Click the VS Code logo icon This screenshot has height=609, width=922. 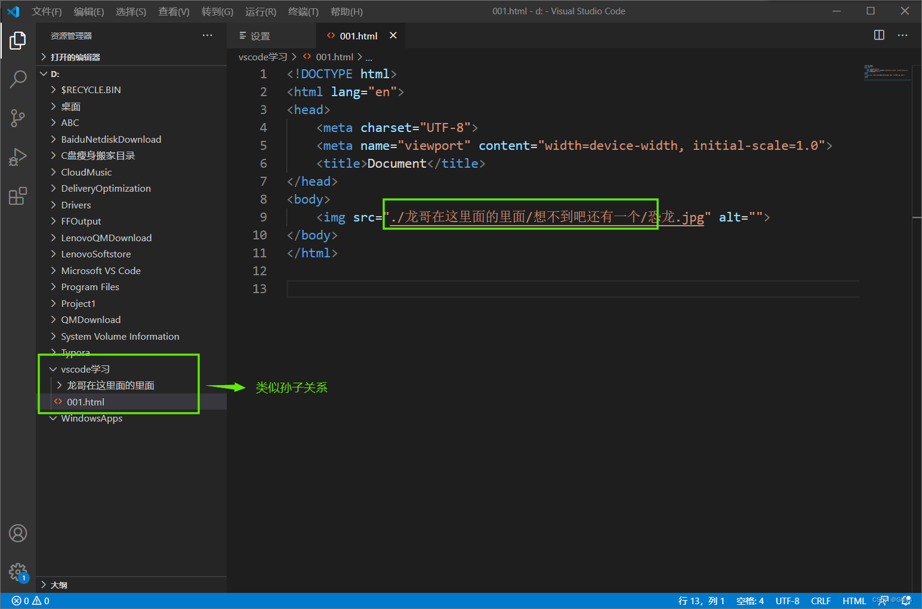[x=13, y=11]
